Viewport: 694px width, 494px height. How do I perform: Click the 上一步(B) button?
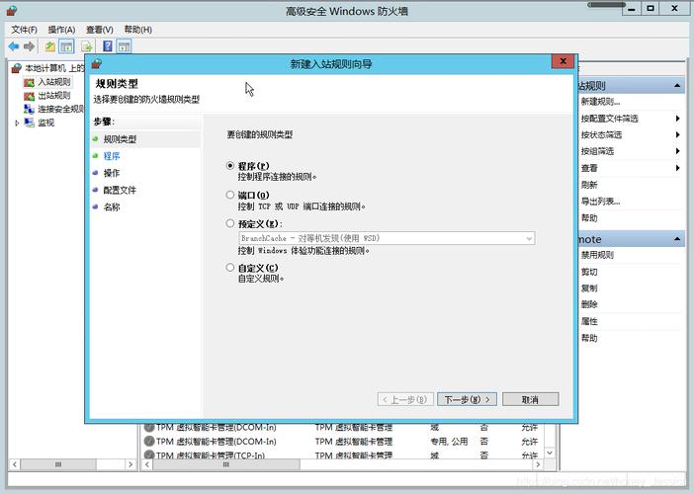(x=405, y=399)
